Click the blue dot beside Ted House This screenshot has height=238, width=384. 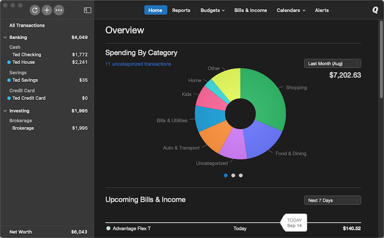pyautogui.click(x=9, y=62)
